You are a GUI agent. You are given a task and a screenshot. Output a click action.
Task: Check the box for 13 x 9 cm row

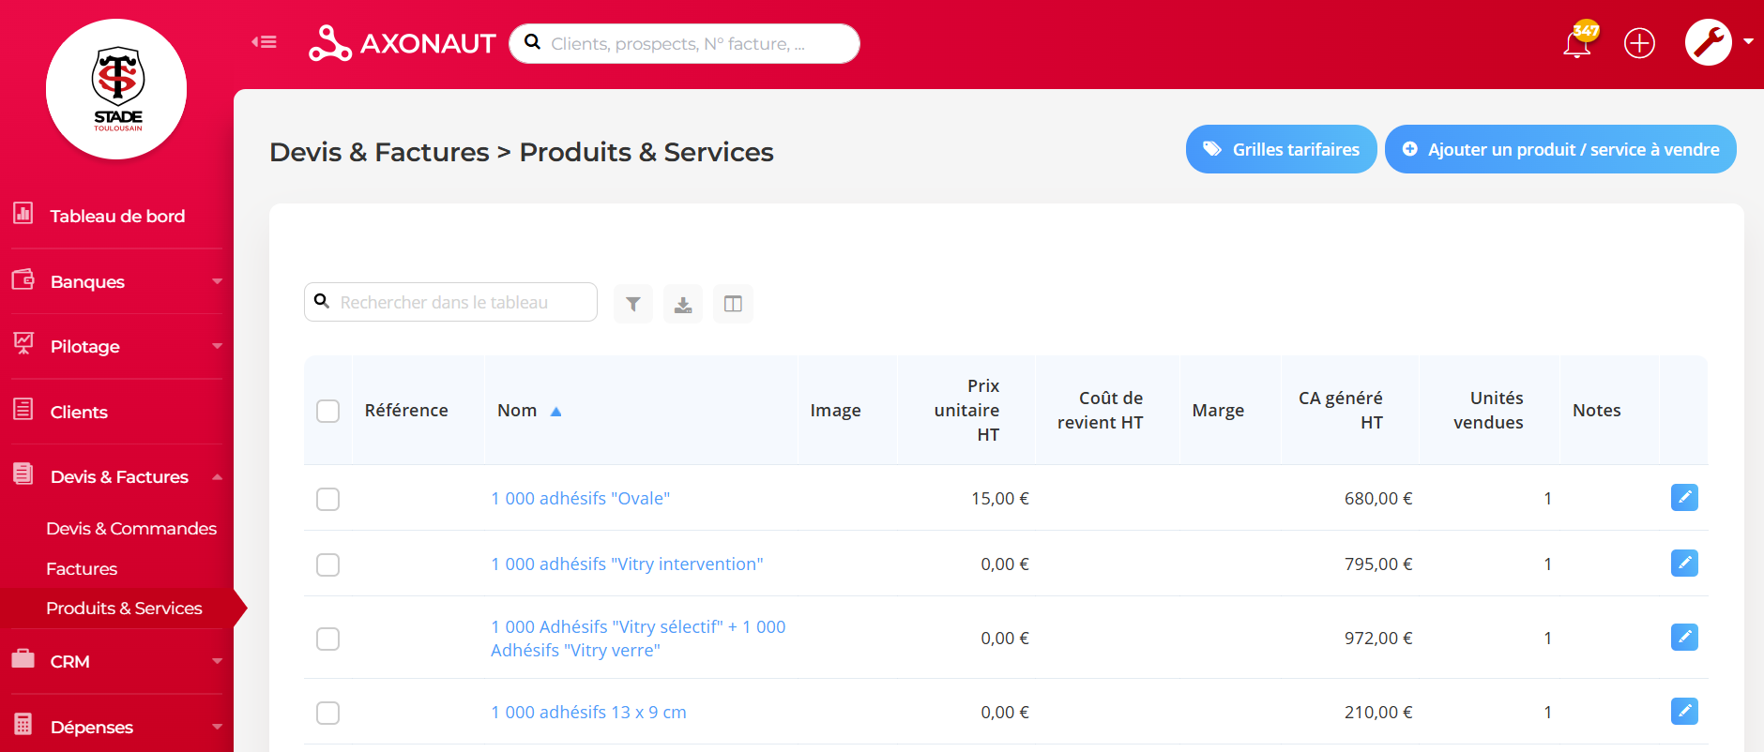click(x=327, y=713)
